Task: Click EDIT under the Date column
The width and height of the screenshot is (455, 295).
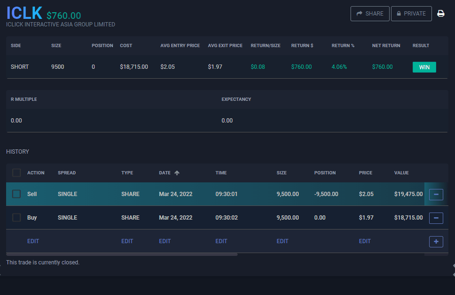Action: (165, 241)
